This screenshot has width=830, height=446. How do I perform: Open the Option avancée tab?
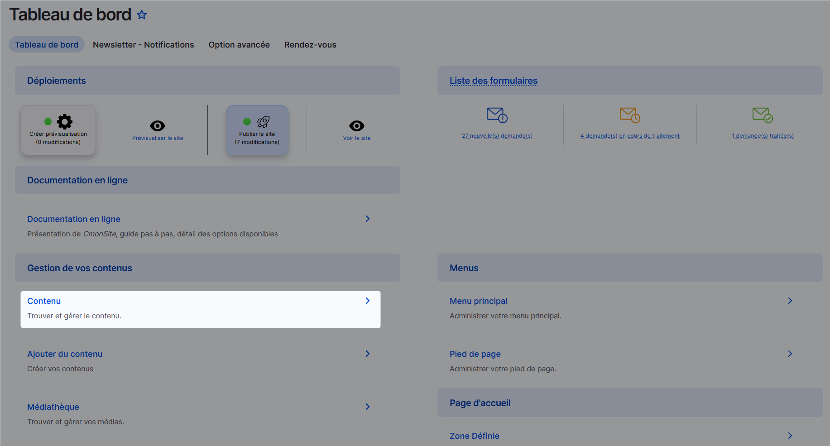click(239, 45)
